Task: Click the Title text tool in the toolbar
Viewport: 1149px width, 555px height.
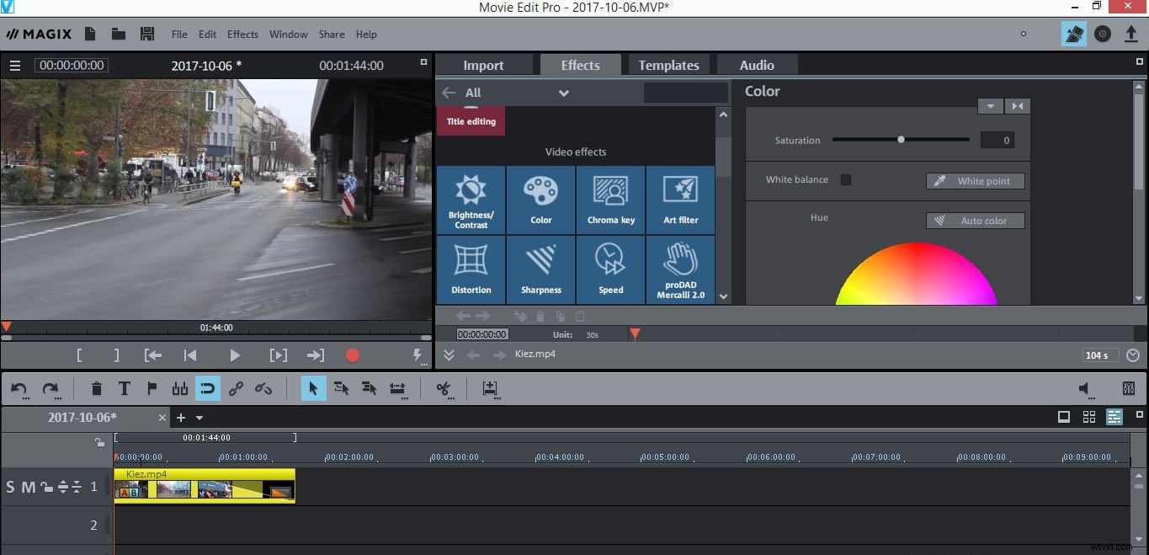Action: 124,388
